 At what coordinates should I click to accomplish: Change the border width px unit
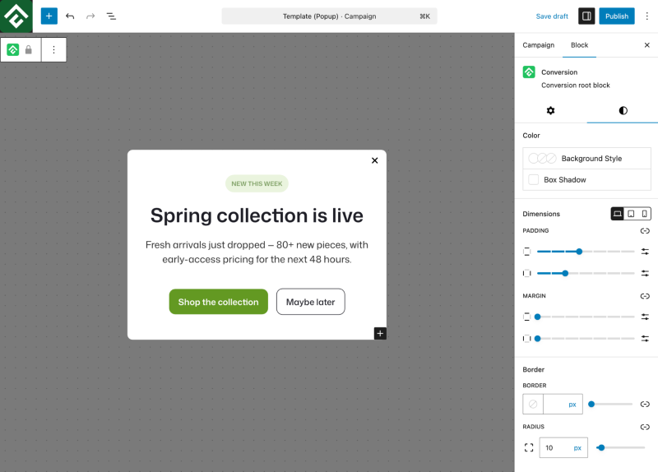tap(572, 405)
